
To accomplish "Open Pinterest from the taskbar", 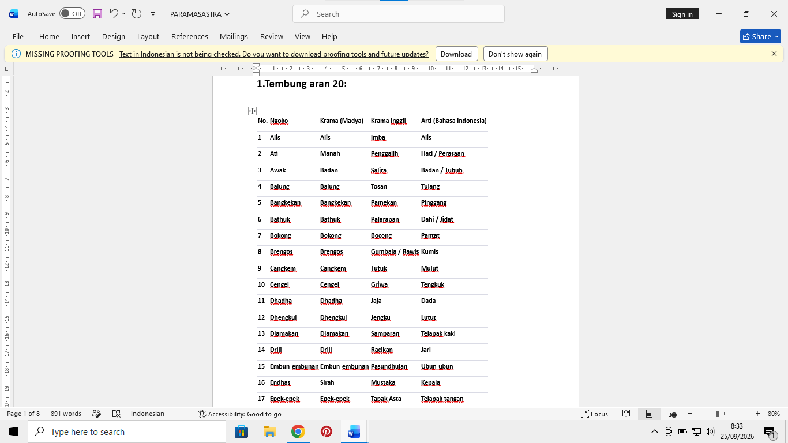I will tap(326, 431).
